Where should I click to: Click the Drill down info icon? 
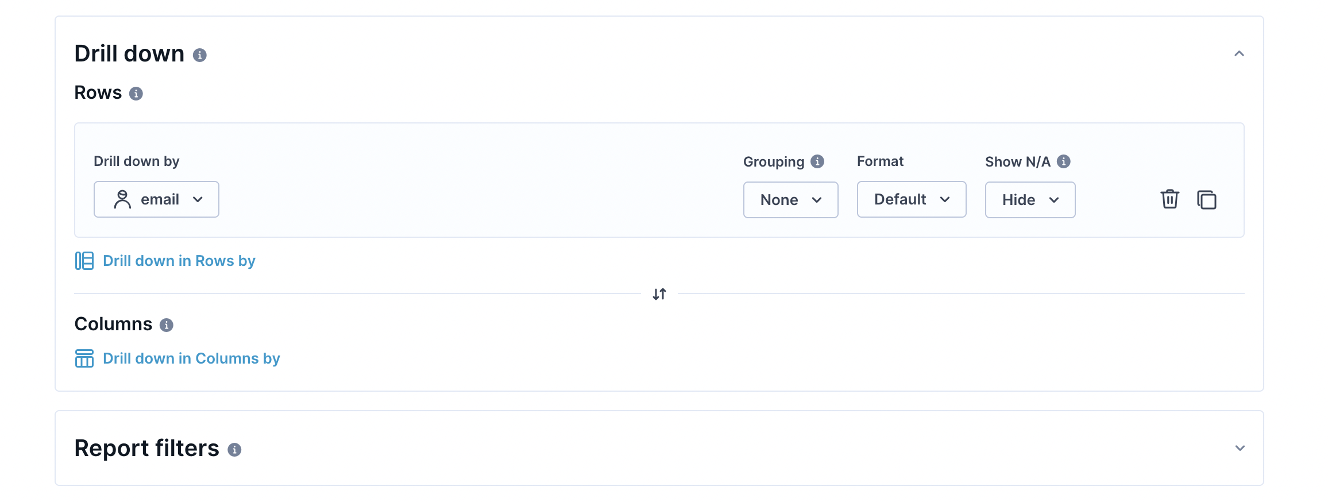click(x=199, y=55)
